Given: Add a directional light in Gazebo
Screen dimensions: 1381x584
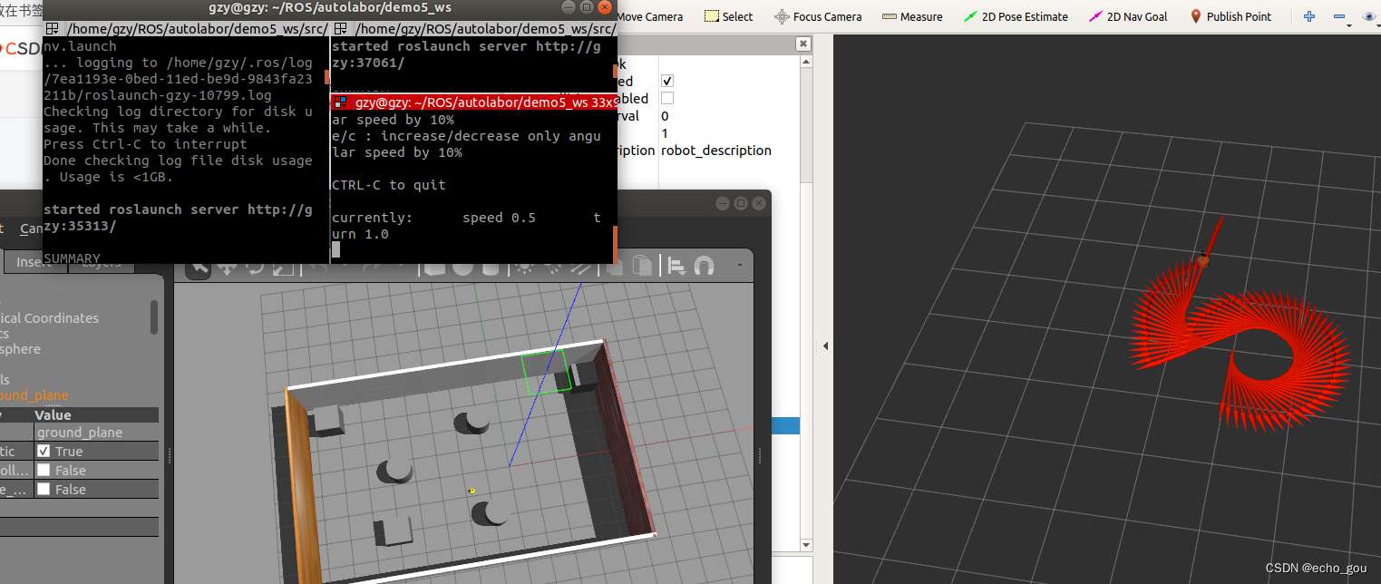Looking at the screenshot, I should 580,268.
